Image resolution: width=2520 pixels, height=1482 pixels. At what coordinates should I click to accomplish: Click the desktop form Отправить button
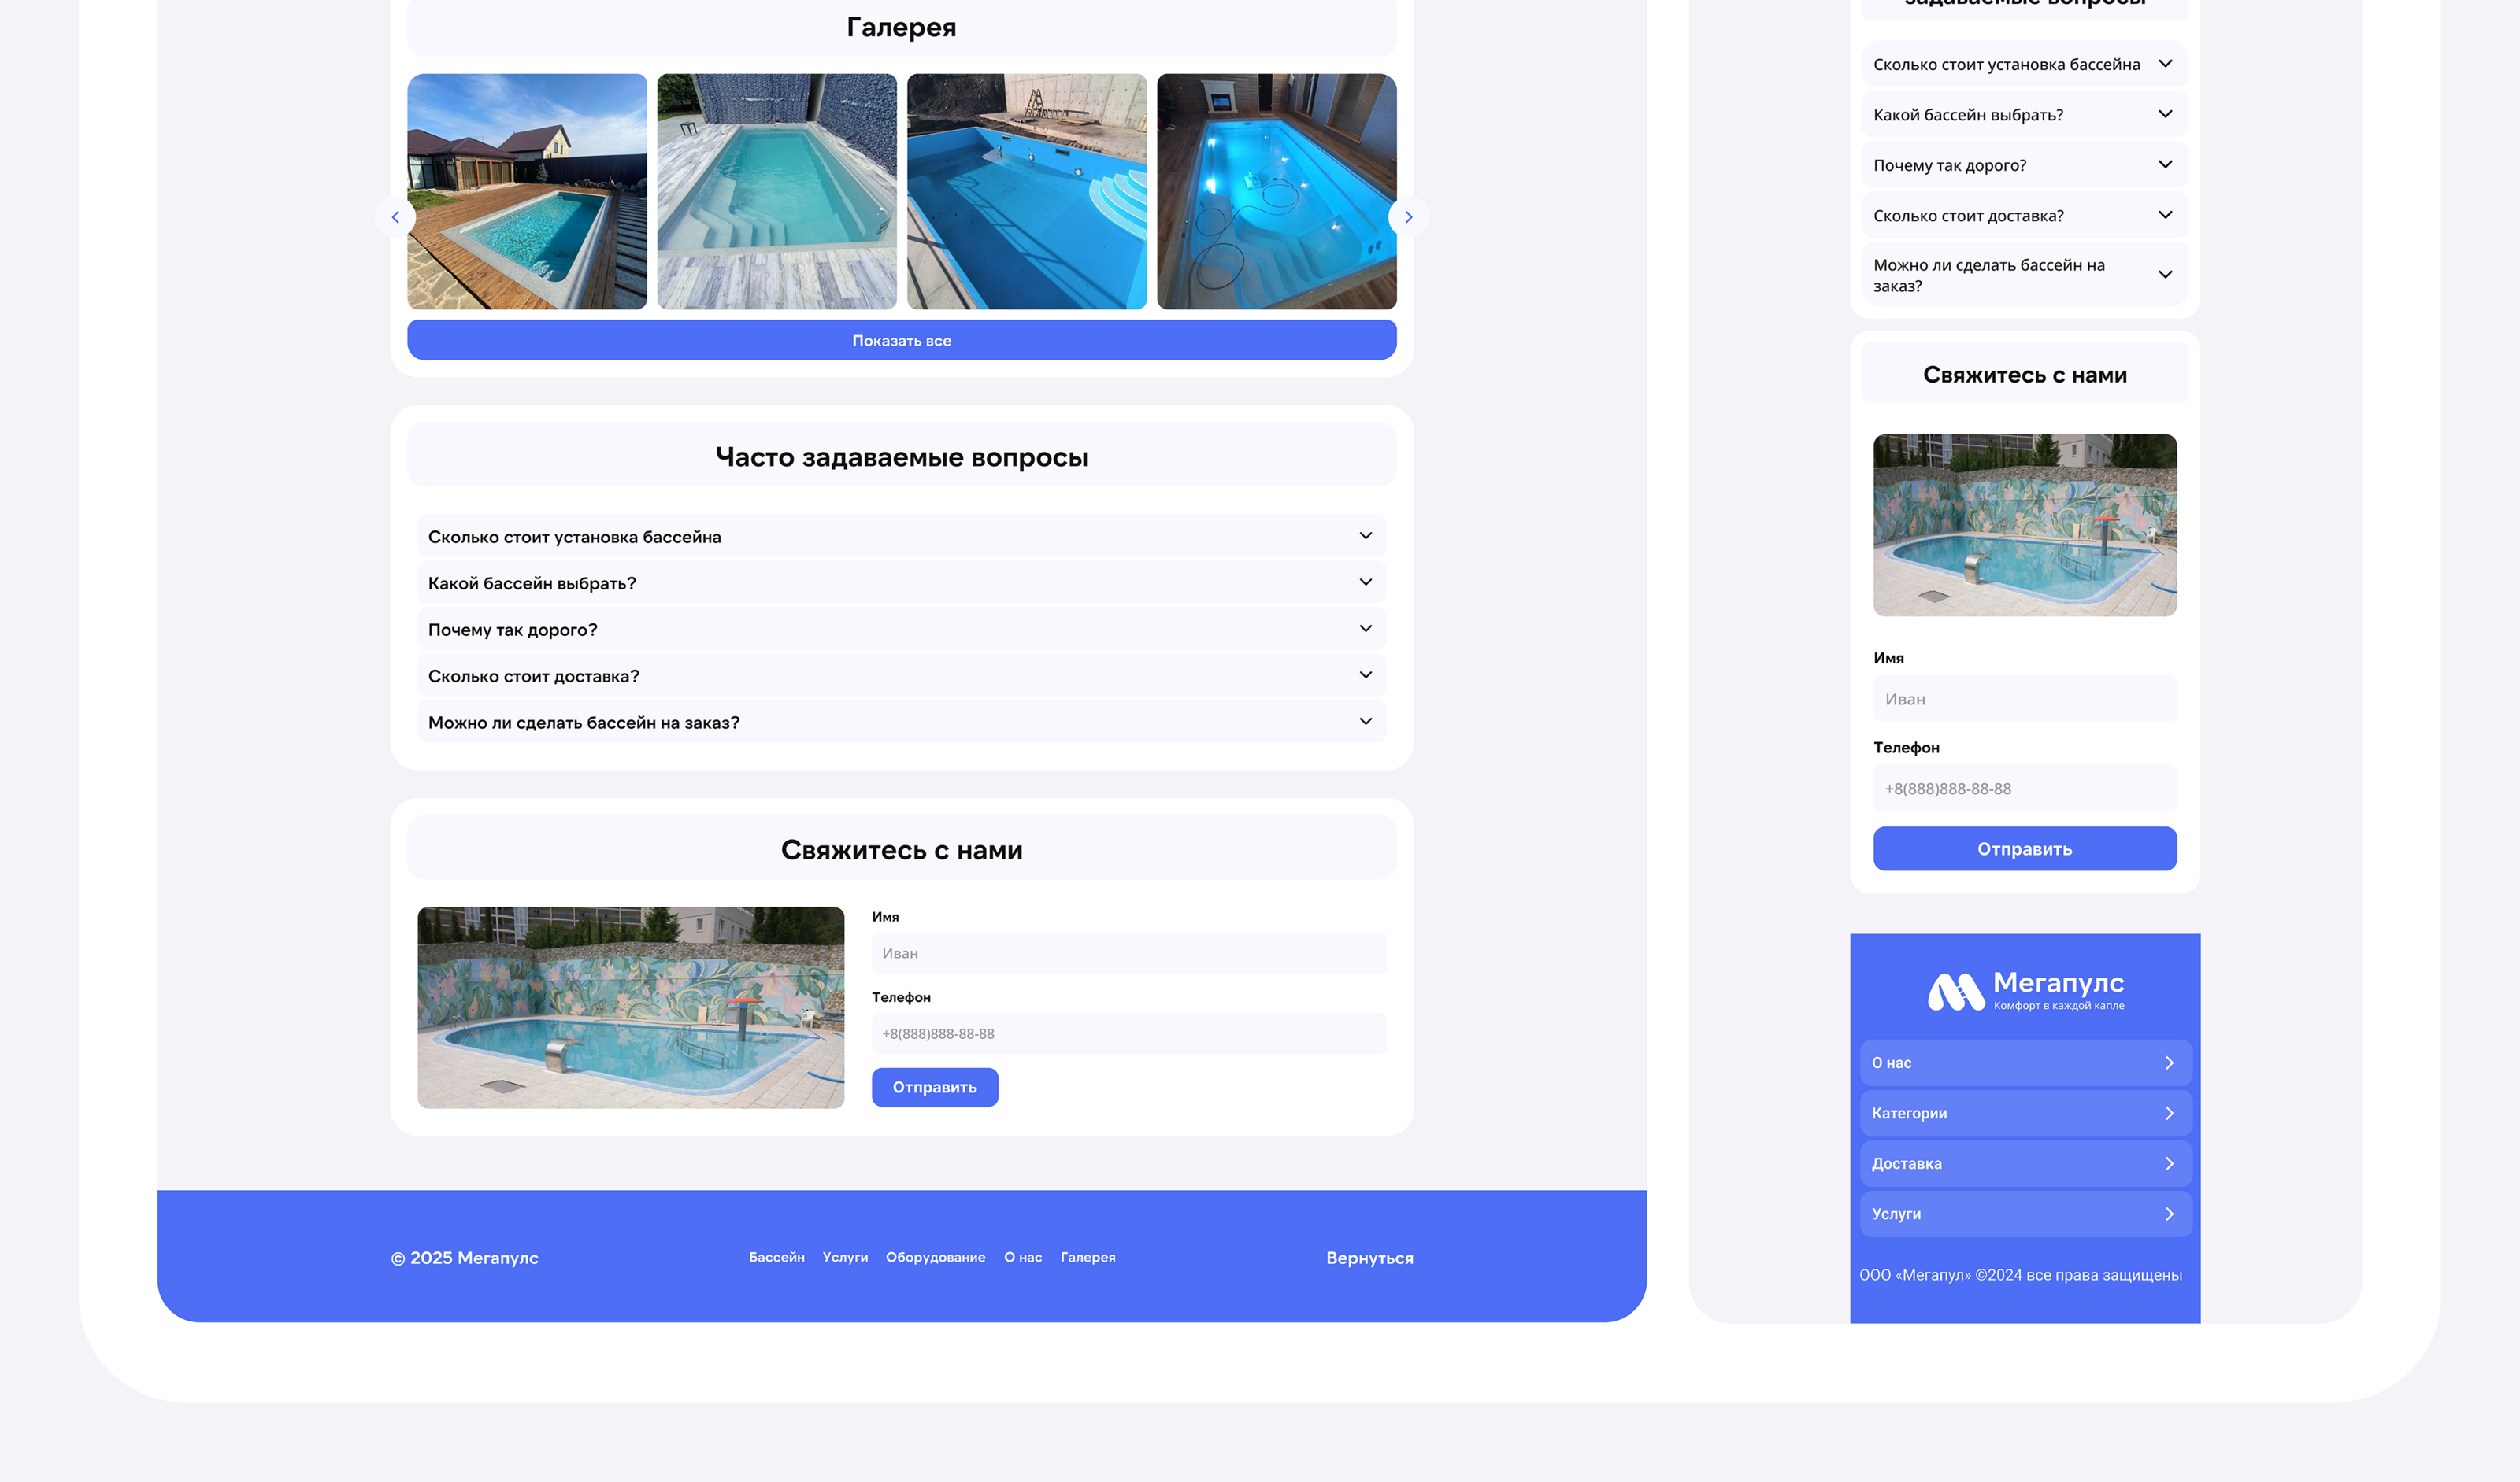pos(934,1087)
